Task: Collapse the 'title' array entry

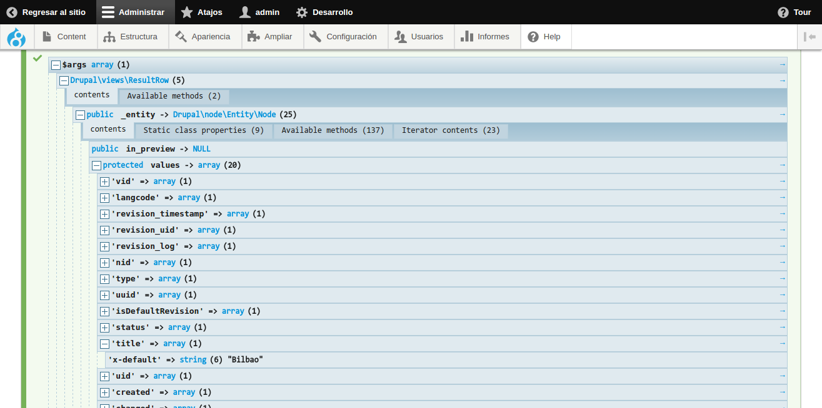Action: tap(104, 344)
